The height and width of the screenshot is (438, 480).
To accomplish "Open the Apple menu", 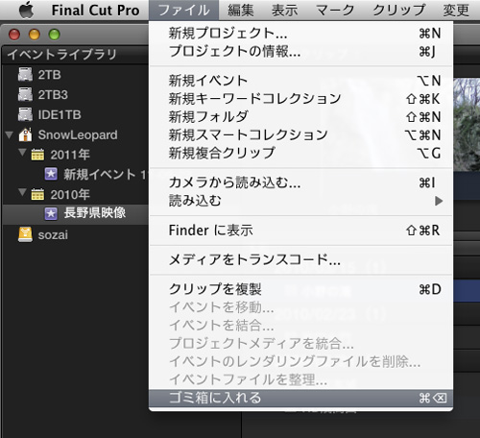I will [x=26, y=10].
